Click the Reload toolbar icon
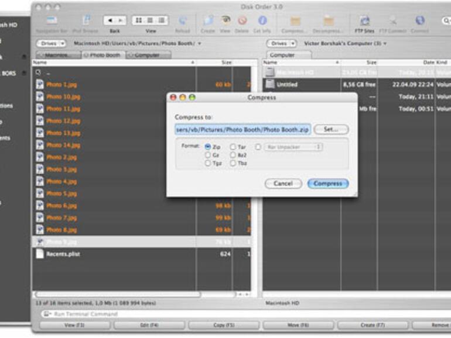The height and width of the screenshot is (338, 451). coord(182,20)
